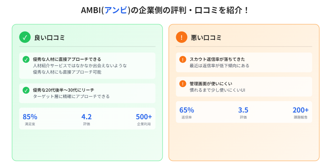This screenshot has height=167, width=325.
Task: Click the 優秀な人材に直接アプローチできる review title
Action: [67, 59]
